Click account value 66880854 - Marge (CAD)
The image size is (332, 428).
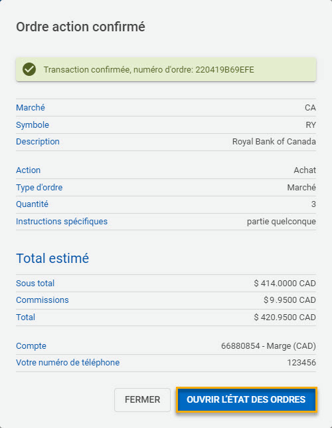(x=268, y=346)
